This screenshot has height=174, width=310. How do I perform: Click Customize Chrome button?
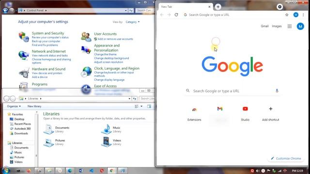click(x=286, y=159)
